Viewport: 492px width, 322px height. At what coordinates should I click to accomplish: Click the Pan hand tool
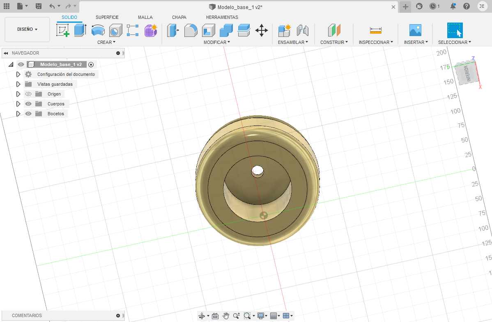tap(226, 316)
